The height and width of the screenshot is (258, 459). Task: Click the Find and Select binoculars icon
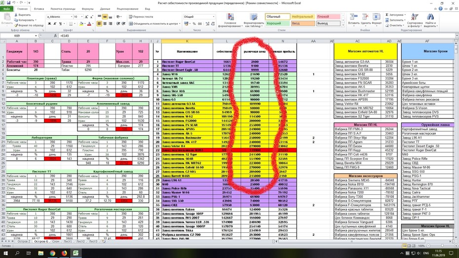click(430, 17)
